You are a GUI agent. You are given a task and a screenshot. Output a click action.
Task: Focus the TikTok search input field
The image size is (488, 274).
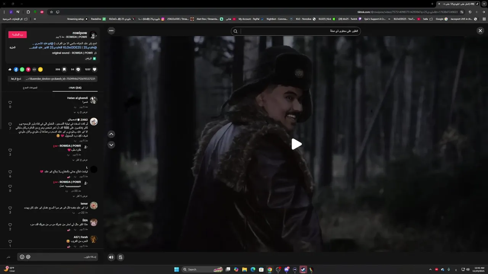[x=300, y=31]
